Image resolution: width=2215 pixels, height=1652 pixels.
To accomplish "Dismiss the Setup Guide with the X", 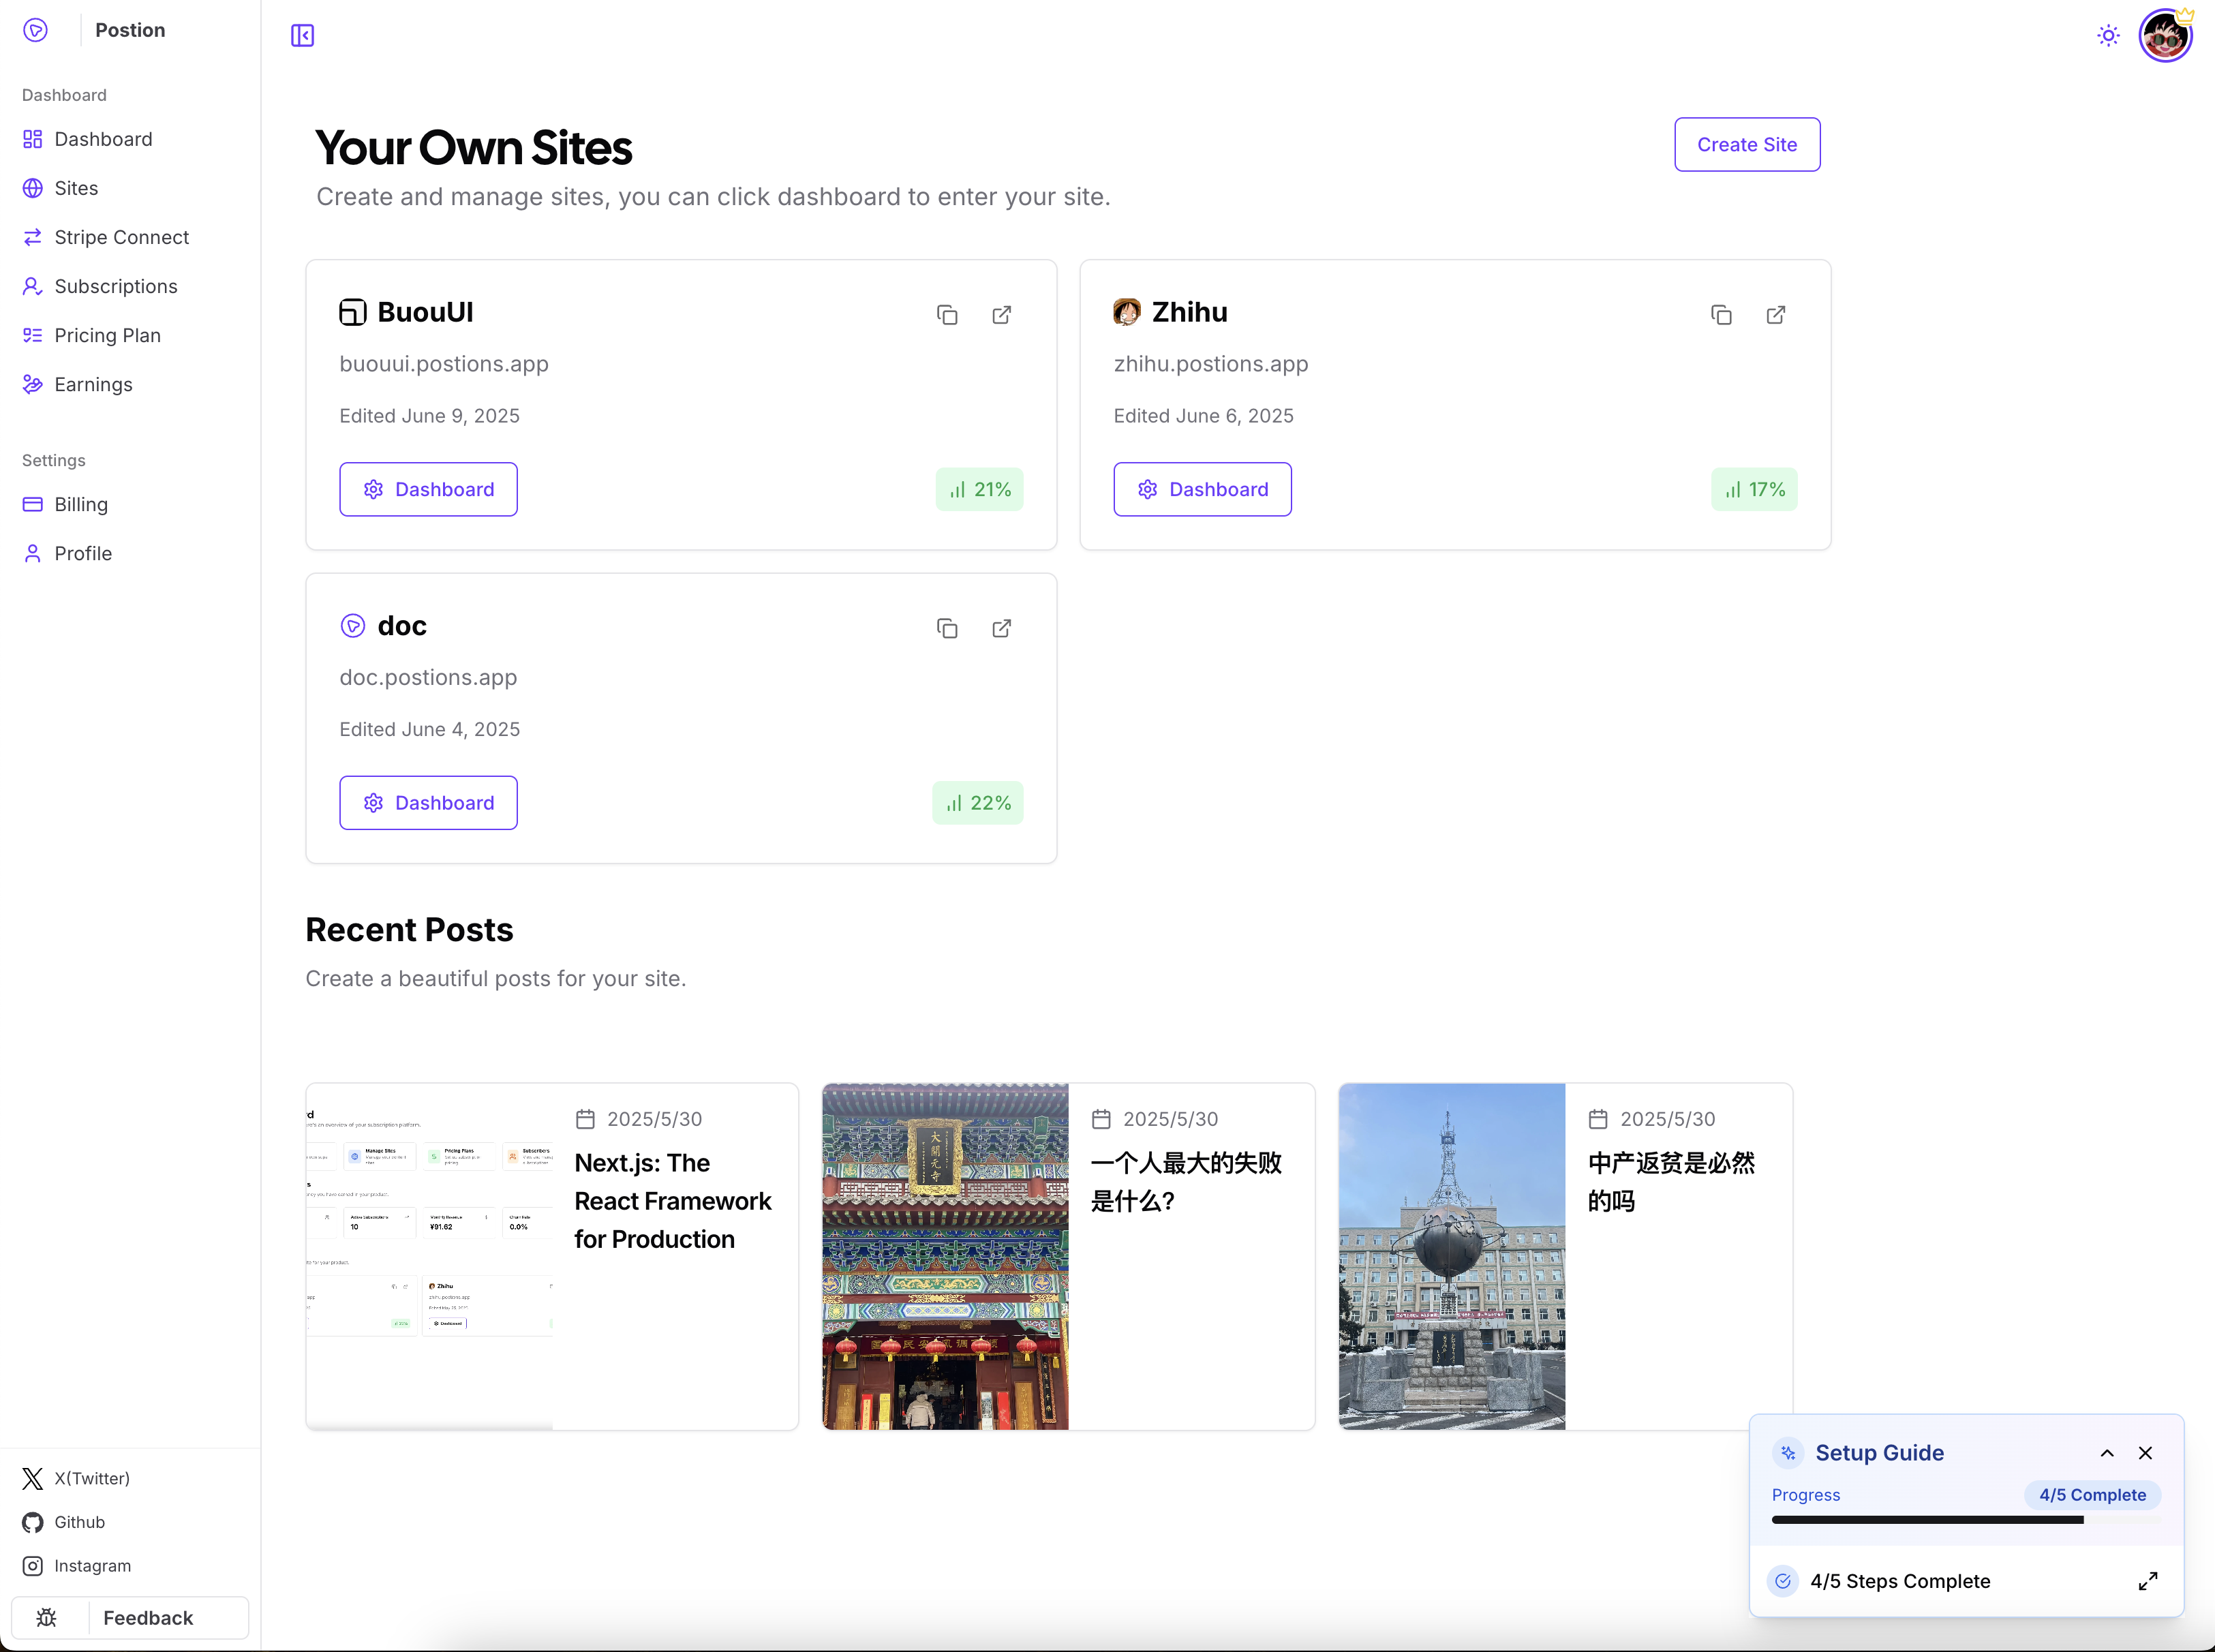I will pos(2146,1452).
